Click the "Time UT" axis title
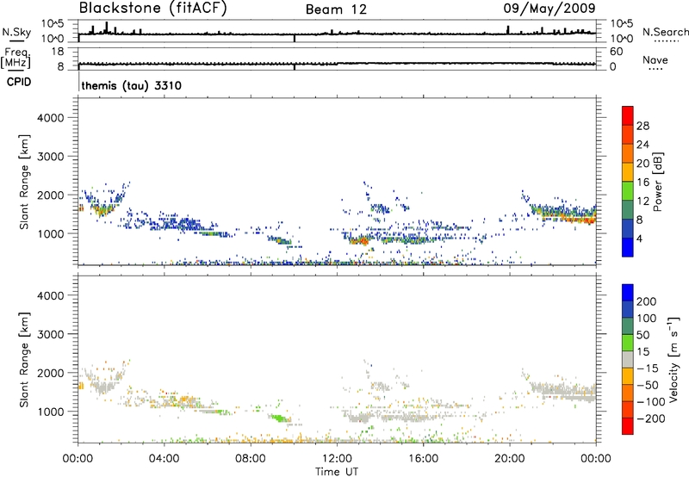 [337, 472]
